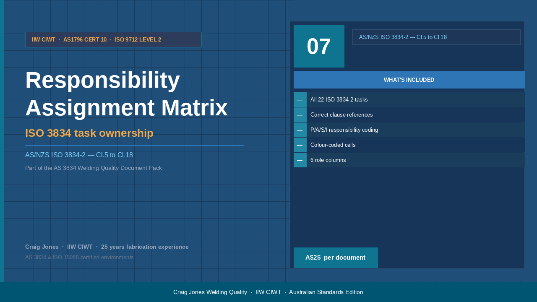The width and height of the screenshot is (537, 302).
Task: Click dash marker beside Colour-coded cells
Action: pyautogui.click(x=300, y=145)
